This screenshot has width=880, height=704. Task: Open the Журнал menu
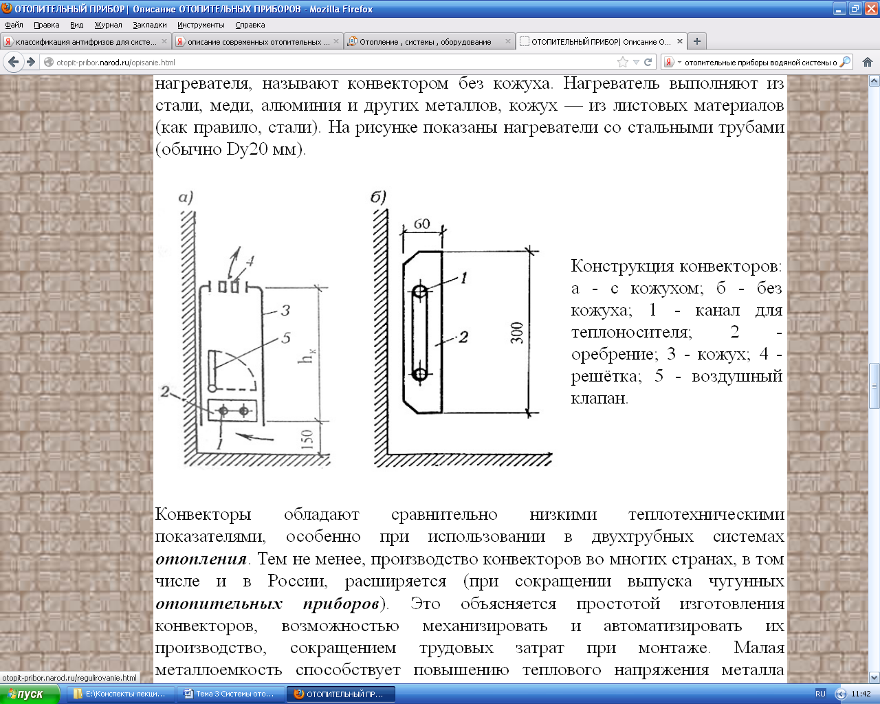(x=108, y=25)
